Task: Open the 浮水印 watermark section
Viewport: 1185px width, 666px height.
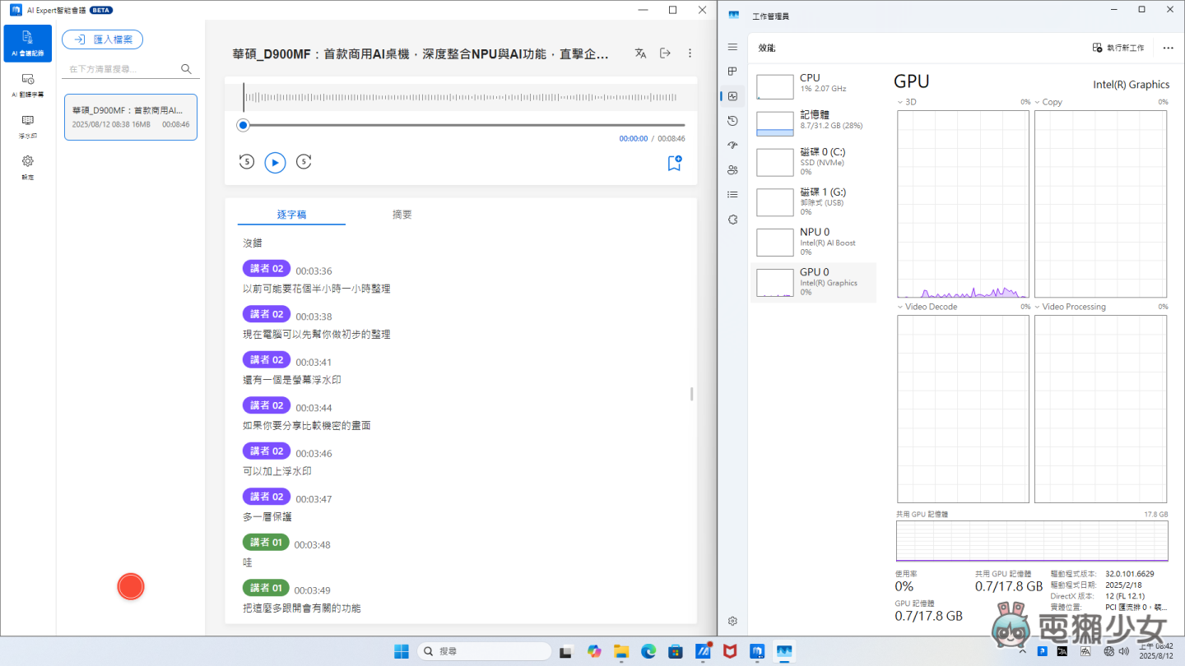Action: [28, 126]
